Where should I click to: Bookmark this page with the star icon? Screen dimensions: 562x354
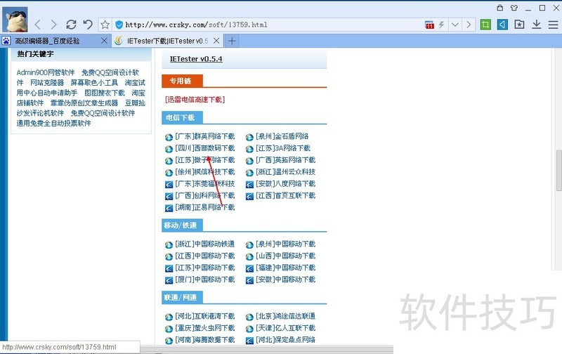[x=105, y=25]
